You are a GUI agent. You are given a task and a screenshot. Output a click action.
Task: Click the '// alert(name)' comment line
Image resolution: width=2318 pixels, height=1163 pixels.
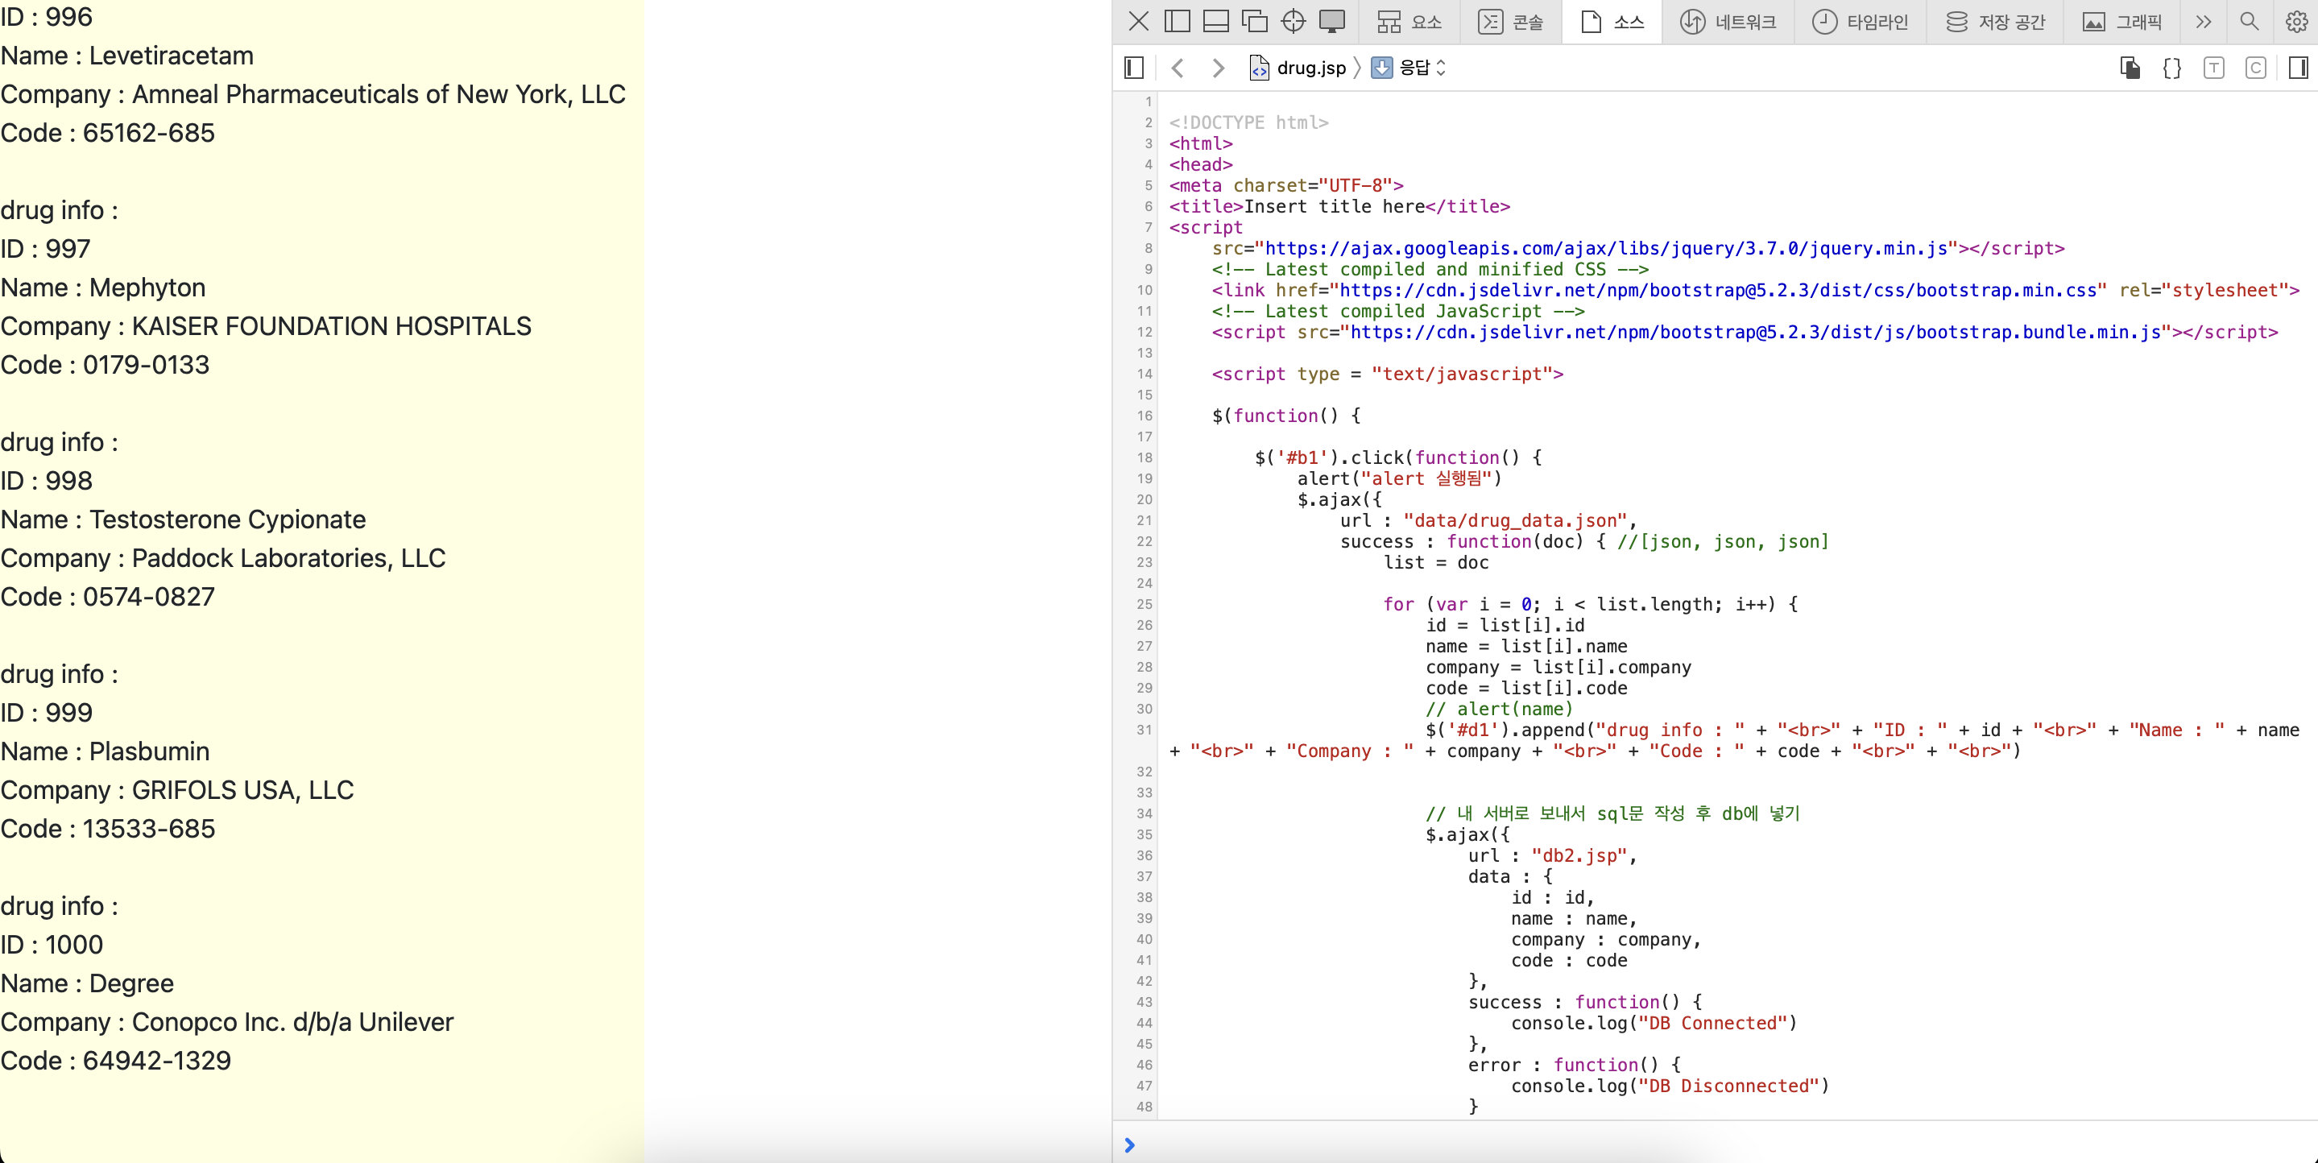point(1499,709)
